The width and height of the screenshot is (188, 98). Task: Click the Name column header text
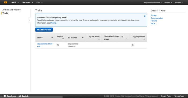40,38
